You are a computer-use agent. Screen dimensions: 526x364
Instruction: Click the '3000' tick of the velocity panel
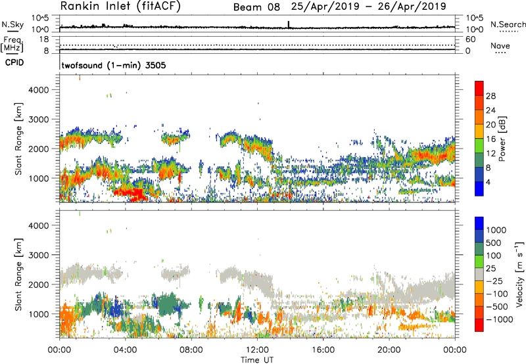point(38,255)
